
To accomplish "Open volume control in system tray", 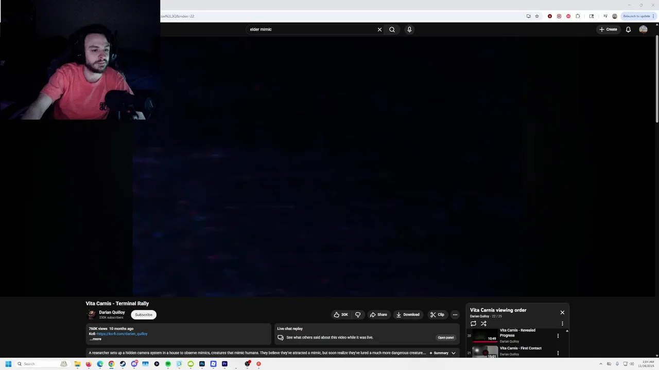I will [632, 364].
